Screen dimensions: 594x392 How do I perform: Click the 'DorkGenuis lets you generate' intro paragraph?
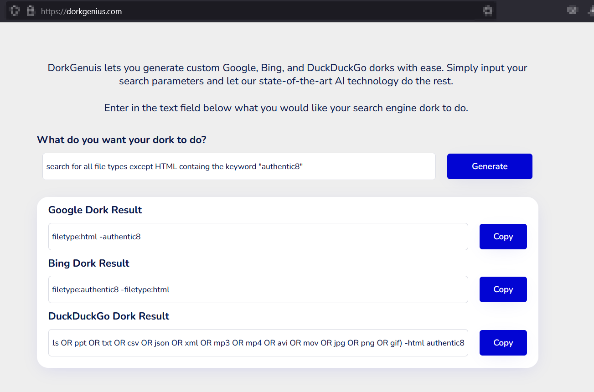click(x=287, y=75)
